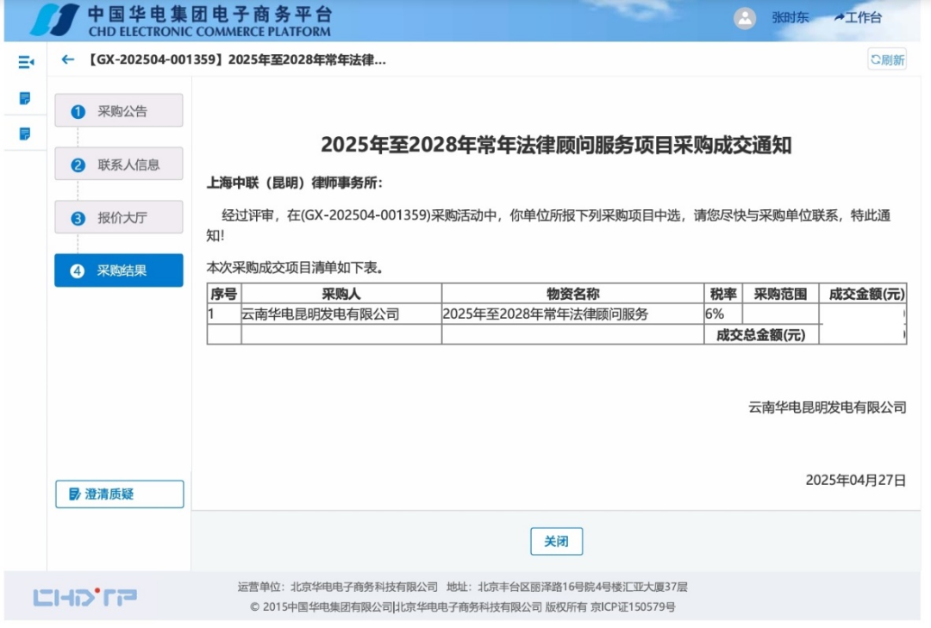Click the 采购人 column header
The height and width of the screenshot is (628, 931).
coord(341,294)
